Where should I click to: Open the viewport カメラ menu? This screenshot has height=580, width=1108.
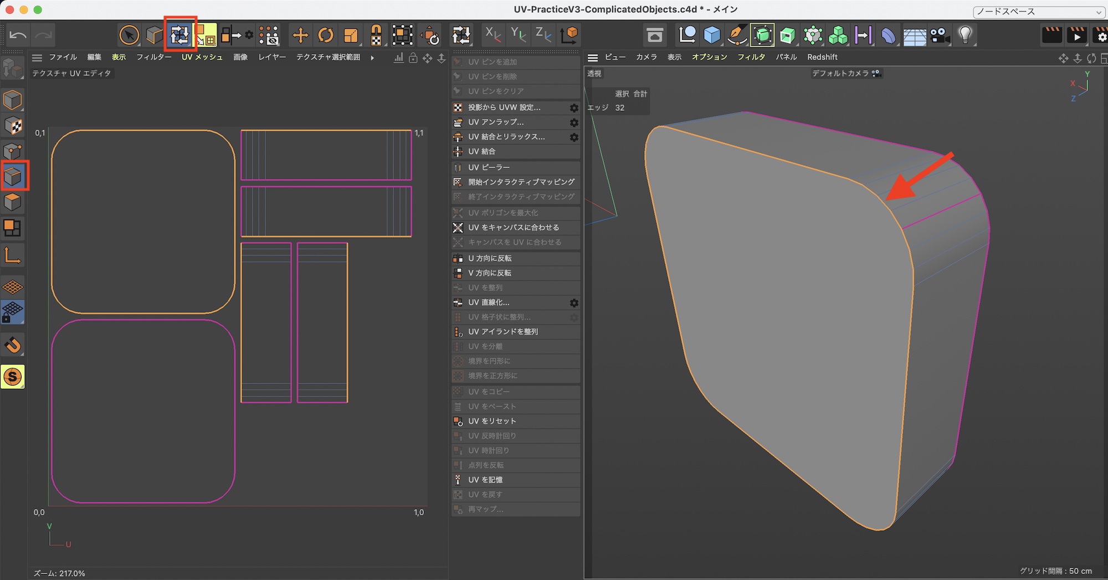pyautogui.click(x=646, y=57)
